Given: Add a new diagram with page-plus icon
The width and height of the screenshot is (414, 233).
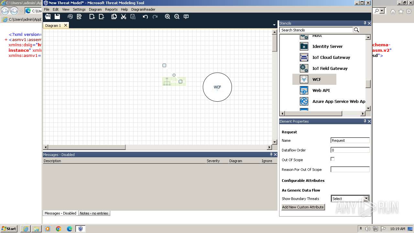Looking at the screenshot, I should 92,17.
